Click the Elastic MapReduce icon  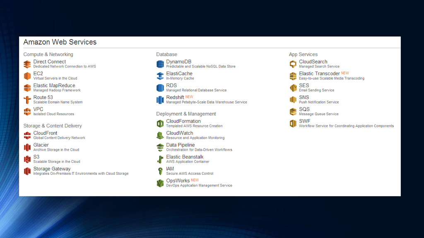pyautogui.click(x=27, y=88)
